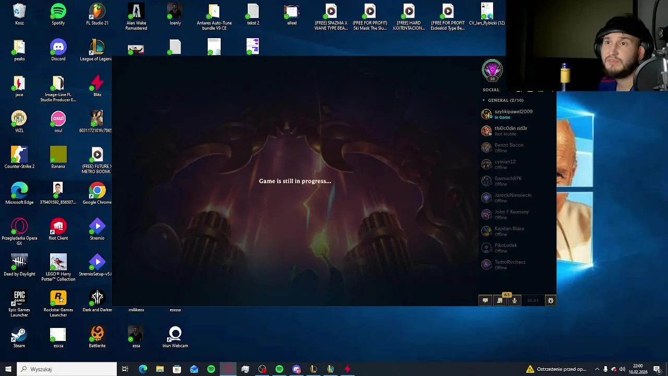The width and height of the screenshot is (668, 376).
Task: Open the Windows Start menu
Action: [8, 369]
